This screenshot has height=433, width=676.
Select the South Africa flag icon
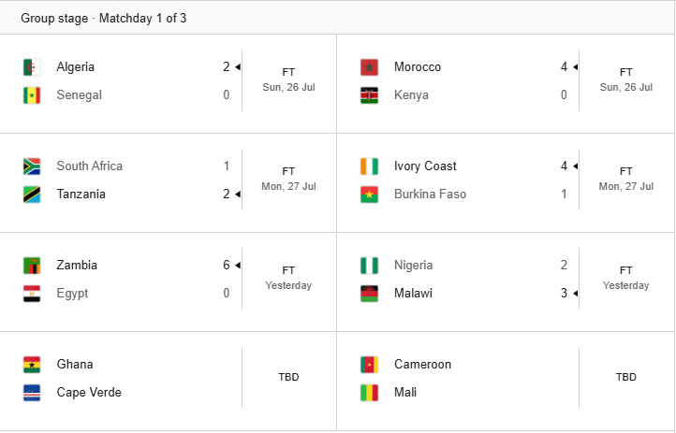tap(32, 166)
